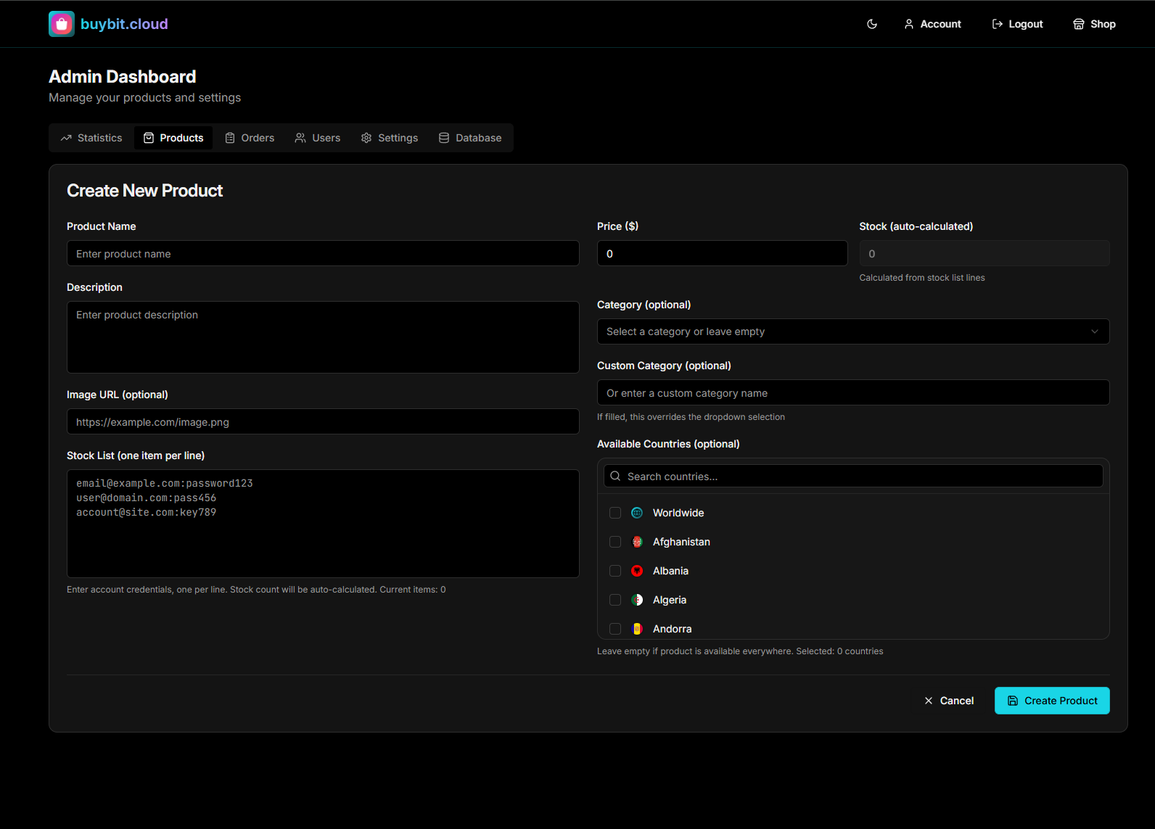The image size is (1155, 829).
Task: Click the buybit.cloud shopping bag logo
Action: point(62,24)
